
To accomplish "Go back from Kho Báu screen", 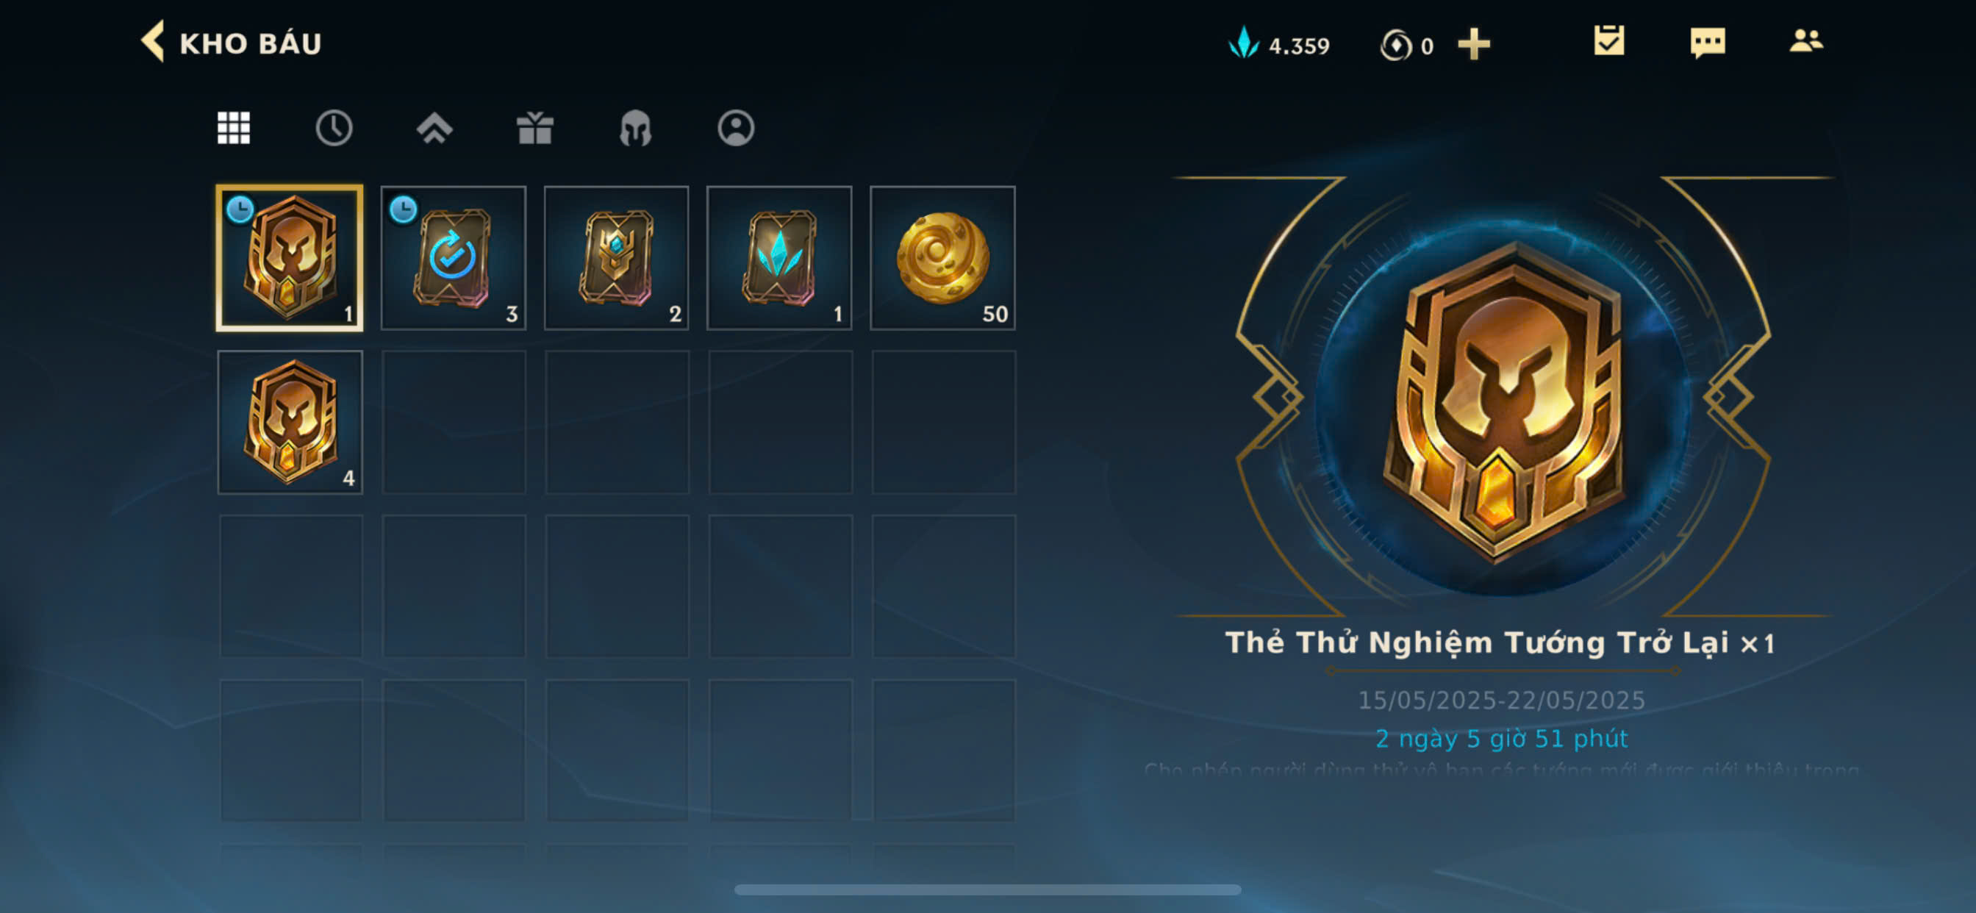I will (x=153, y=41).
